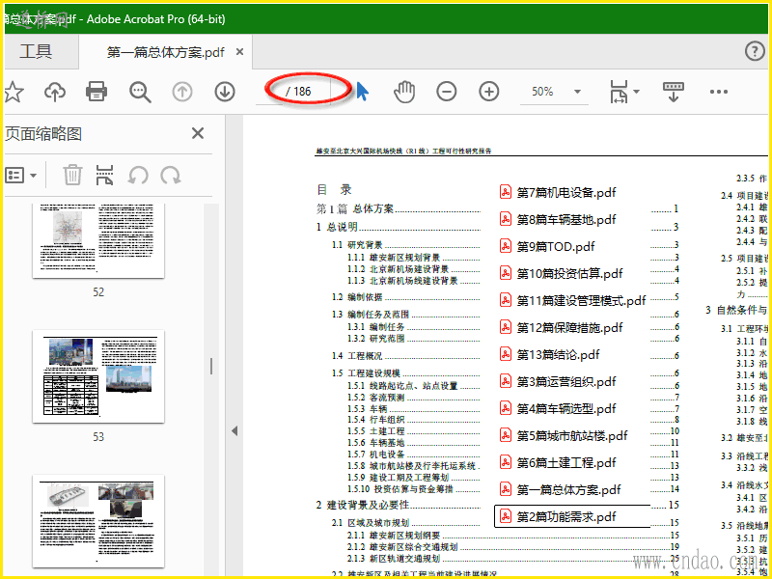Zoom in with the plus button
The image size is (772, 579).
click(489, 92)
